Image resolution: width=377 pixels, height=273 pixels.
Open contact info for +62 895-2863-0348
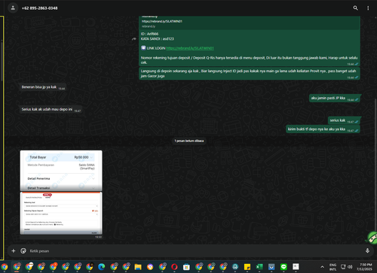pyautogui.click(x=40, y=8)
